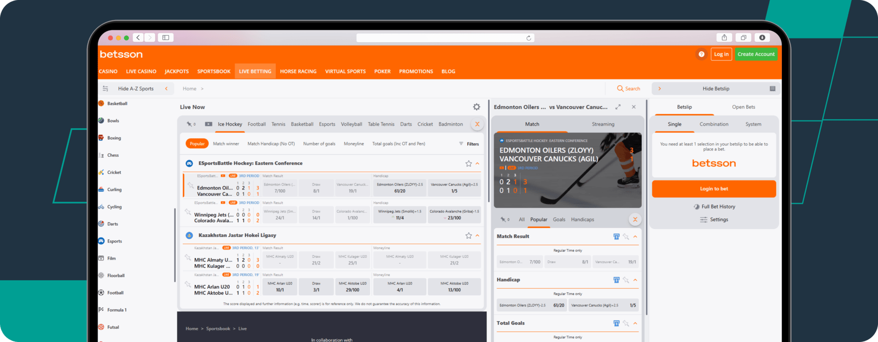
Task: Switch to the Football sport tab
Action: [x=257, y=124]
